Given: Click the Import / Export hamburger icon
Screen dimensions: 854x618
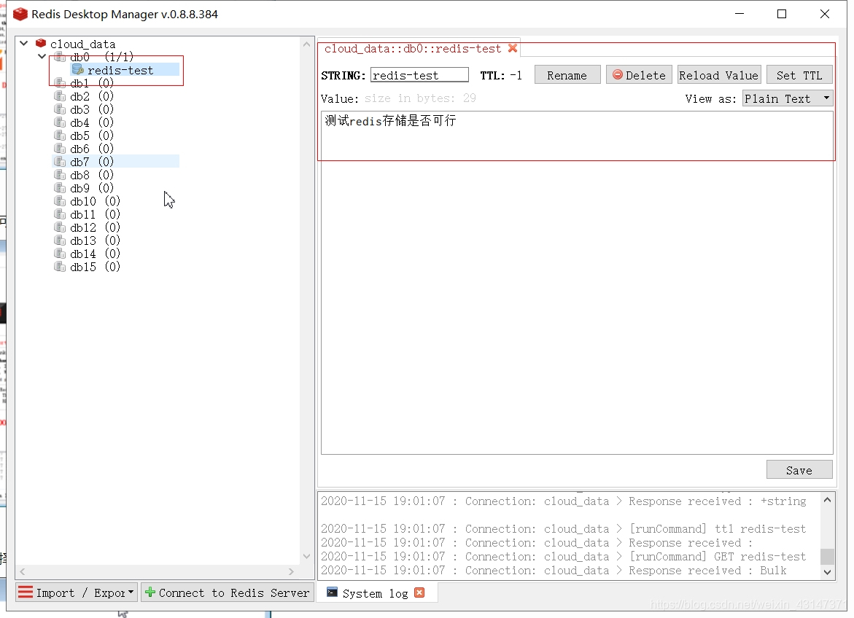Looking at the screenshot, I should [25, 592].
